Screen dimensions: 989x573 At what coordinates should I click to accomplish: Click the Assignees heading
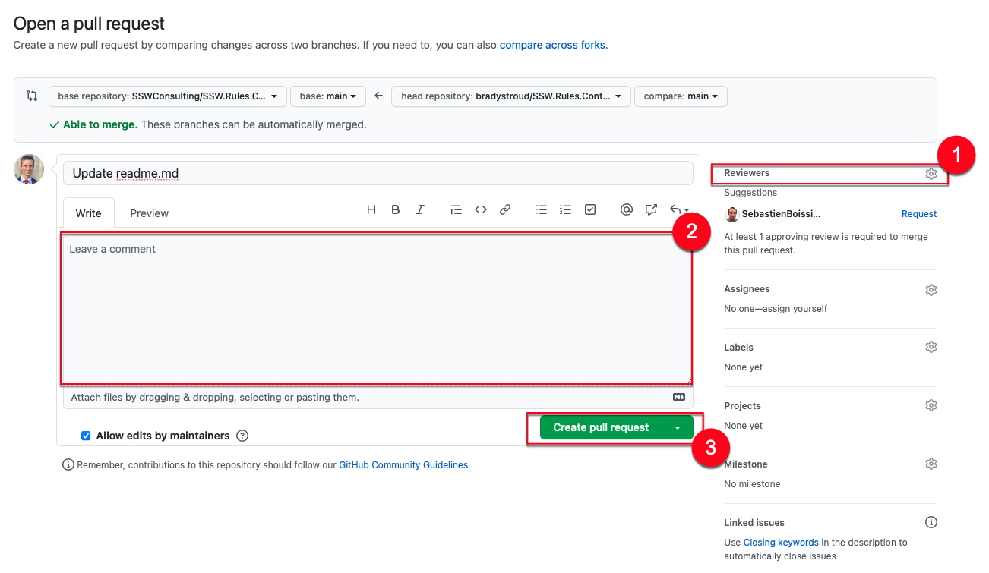[x=747, y=289]
